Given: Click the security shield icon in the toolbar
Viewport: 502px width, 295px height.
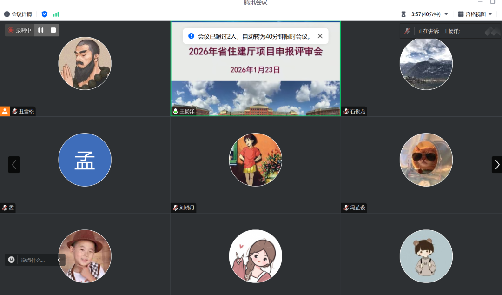Looking at the screenshot, I should point(45,14).
